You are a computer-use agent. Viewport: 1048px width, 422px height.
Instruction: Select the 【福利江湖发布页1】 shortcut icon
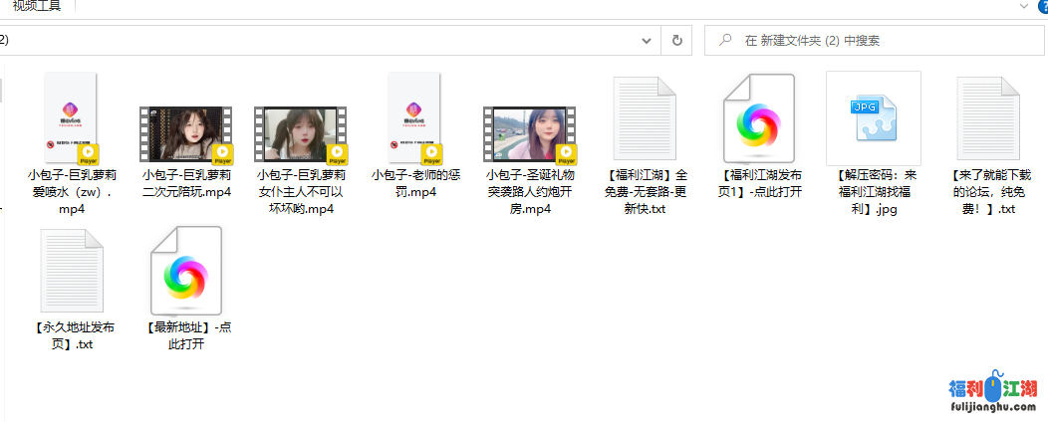(x=759, y=118)
